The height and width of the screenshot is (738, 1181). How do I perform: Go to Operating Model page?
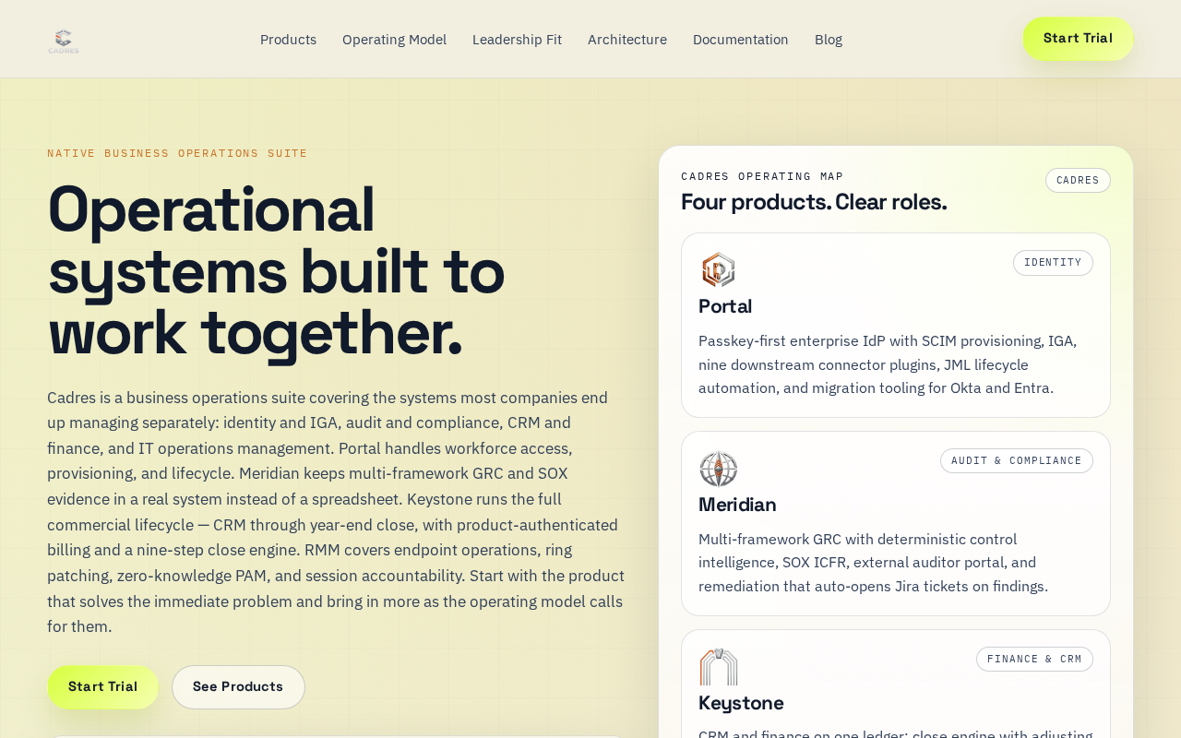[x=394, y=40]
